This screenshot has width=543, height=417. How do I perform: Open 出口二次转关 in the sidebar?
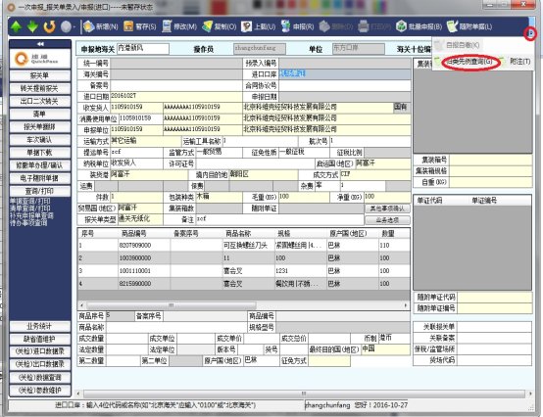[x=40, y=101]
